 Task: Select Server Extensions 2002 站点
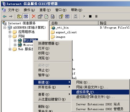tap(100, 104)
